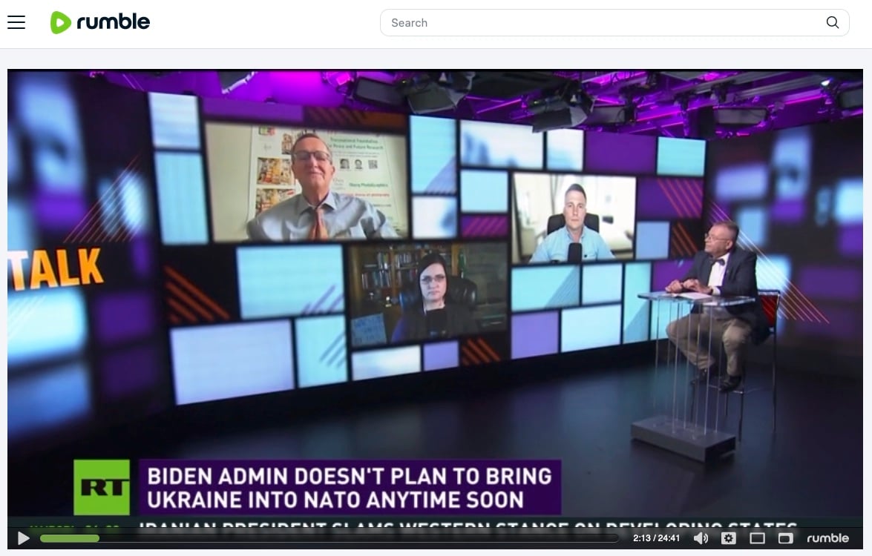Click the Rumble logo in player bar
872x556 pixels.
(827, 537)
